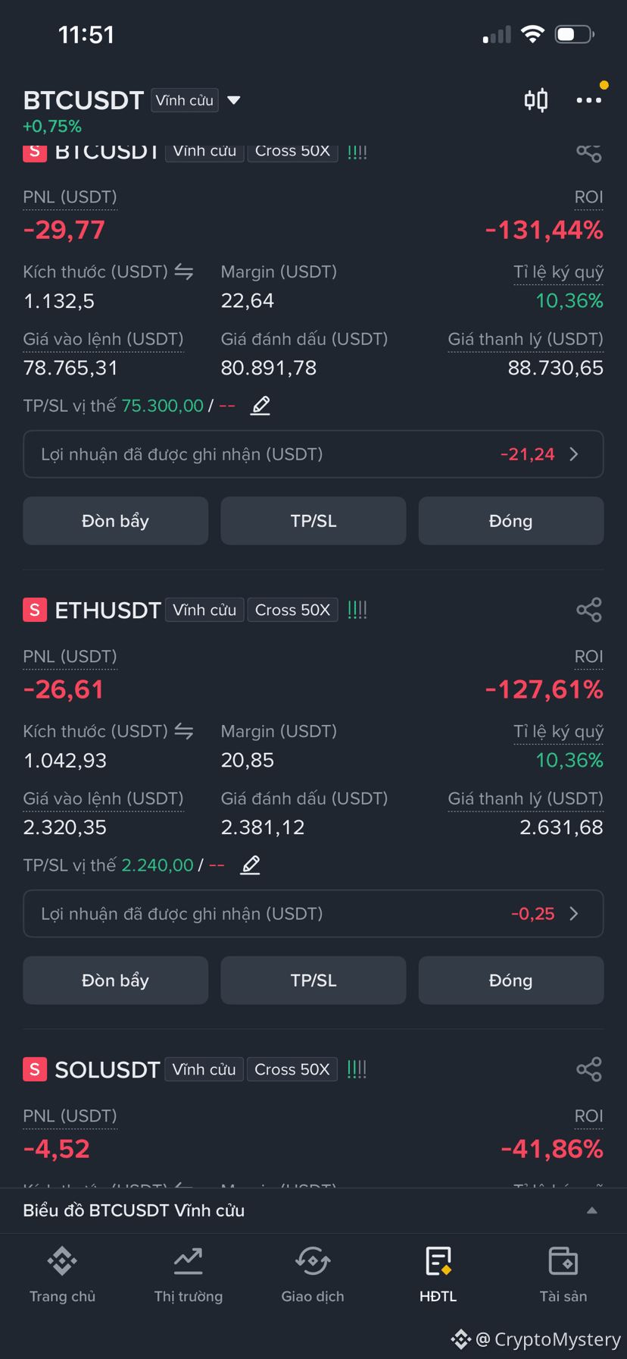The height and width of the screenshot is (1359, 627).
Task: Go to Trang chủ home tab
Action: coord(62,1274)
